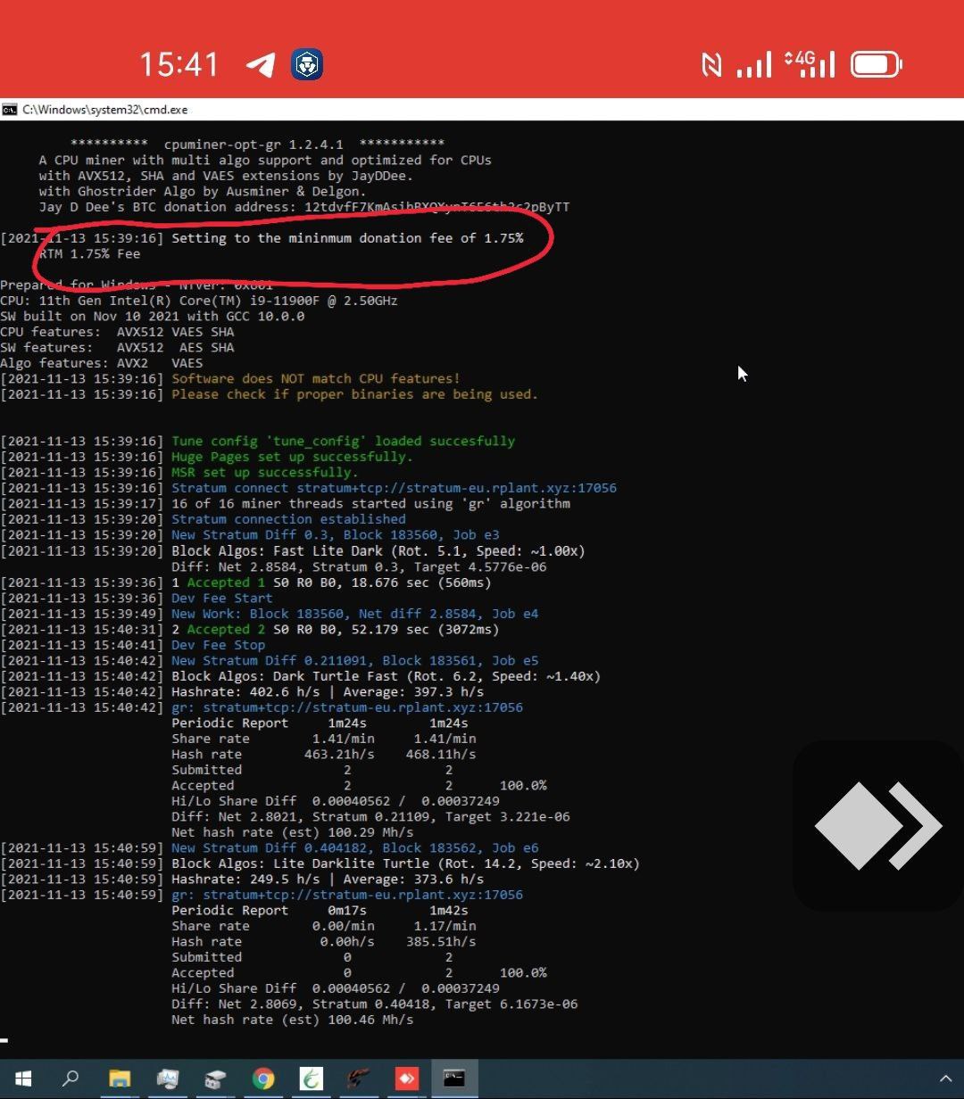
Task: Click the 'Stratum connect' URL line
Action: click(x=308, y=488)
